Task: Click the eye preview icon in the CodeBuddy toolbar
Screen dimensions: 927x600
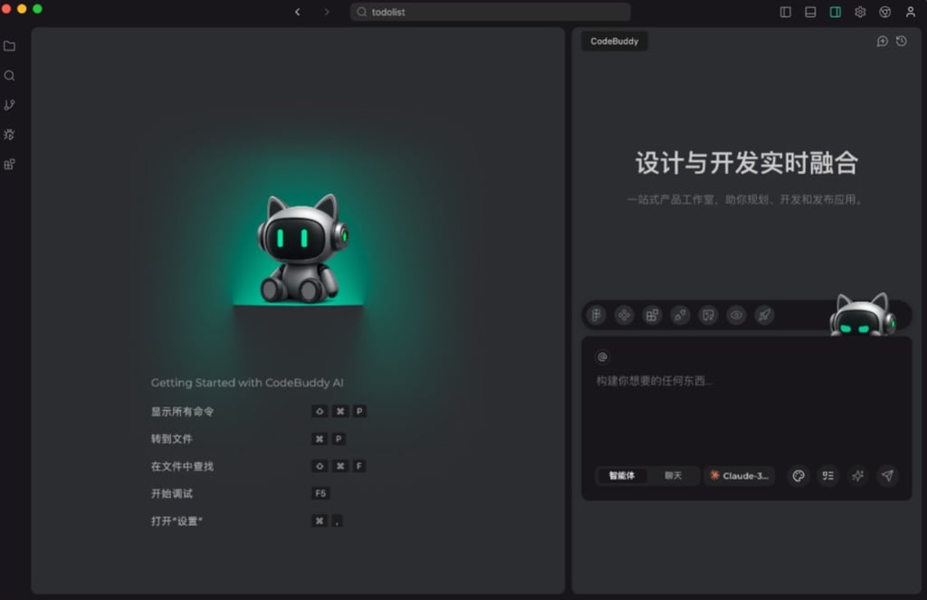Action: [x=736, y=315]
